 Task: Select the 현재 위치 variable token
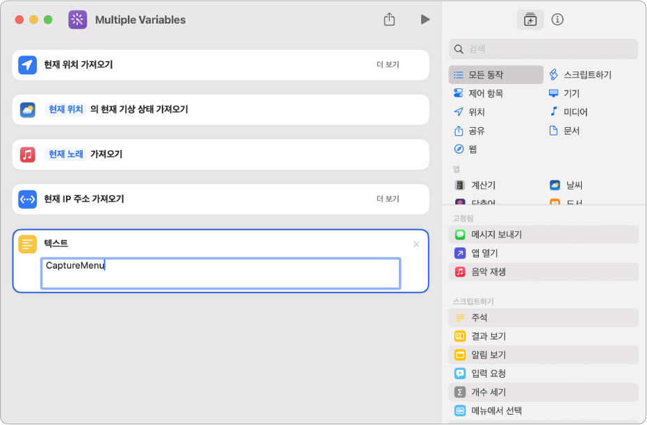(x=65, y=109)
